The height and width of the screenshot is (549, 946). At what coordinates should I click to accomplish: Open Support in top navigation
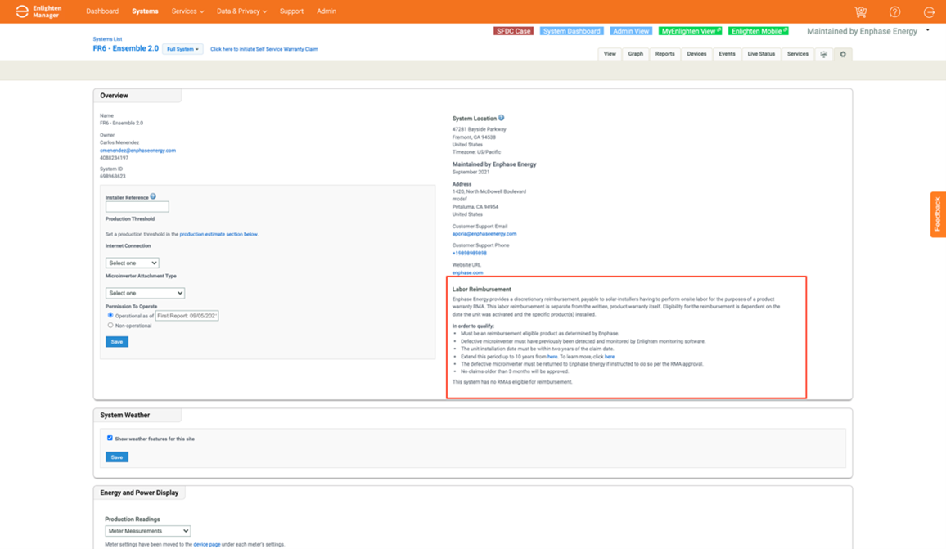[x=291, y=11]
